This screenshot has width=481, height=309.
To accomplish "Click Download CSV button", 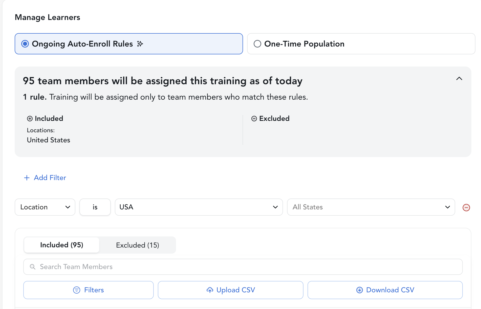I will pyautogui.click(x=385, y=290).
